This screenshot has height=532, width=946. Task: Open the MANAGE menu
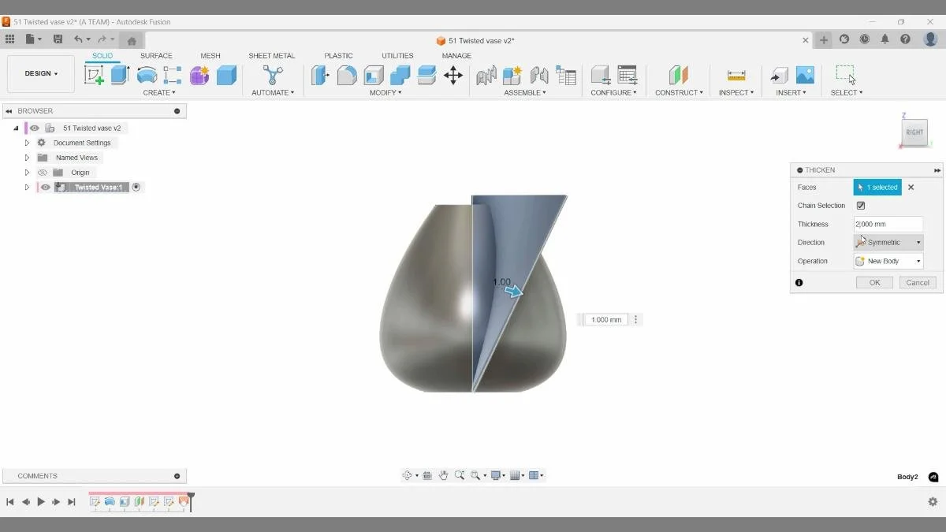pos(456,55)
